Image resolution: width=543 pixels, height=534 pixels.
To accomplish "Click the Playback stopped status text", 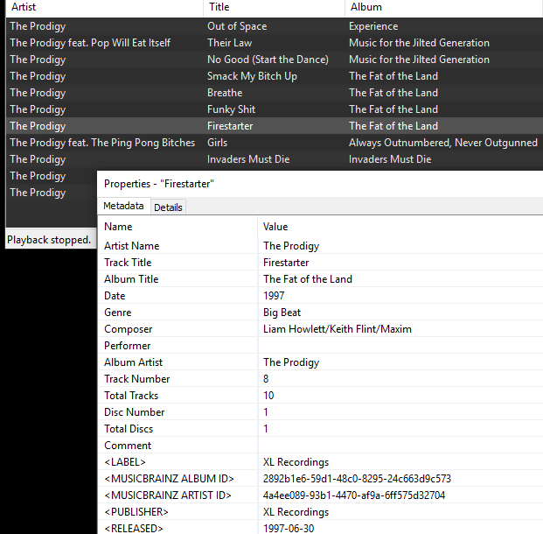I will point(49,240).
